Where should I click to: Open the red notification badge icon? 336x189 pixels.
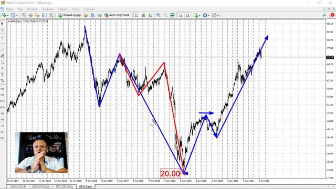click(x=332, y=15)
